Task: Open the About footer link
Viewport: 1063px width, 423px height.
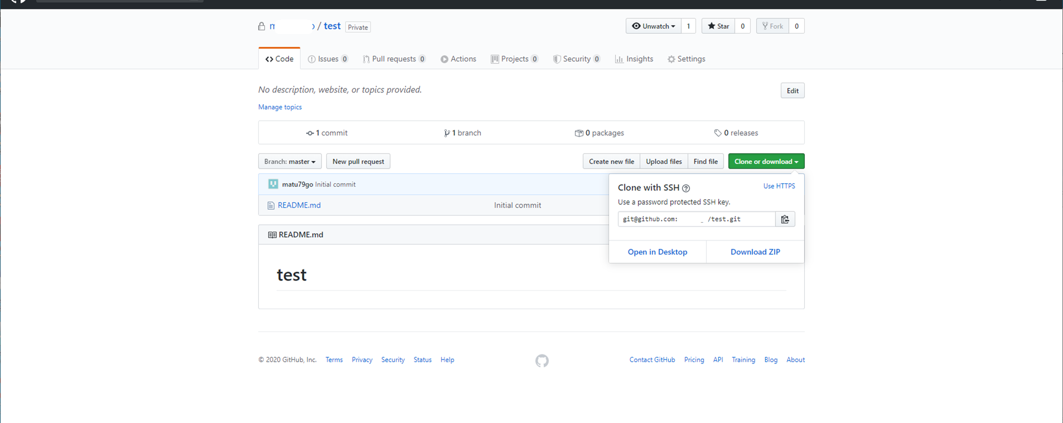Action: [x=795, y=360]
